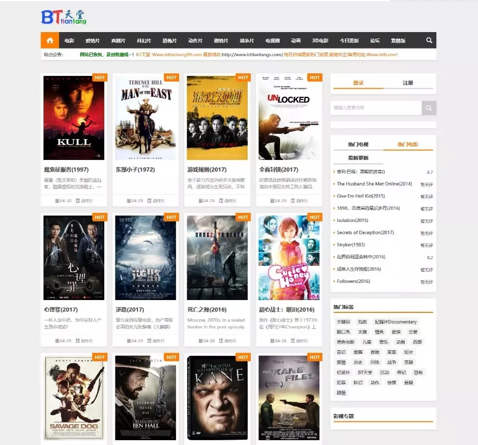
Task: Switch to the 登录 login tab
Action: pos(358,83)
